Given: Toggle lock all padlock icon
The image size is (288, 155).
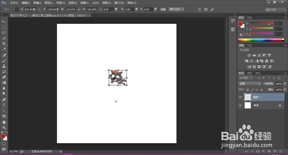Looking at the screenshot, I should [x=262, y=90].
